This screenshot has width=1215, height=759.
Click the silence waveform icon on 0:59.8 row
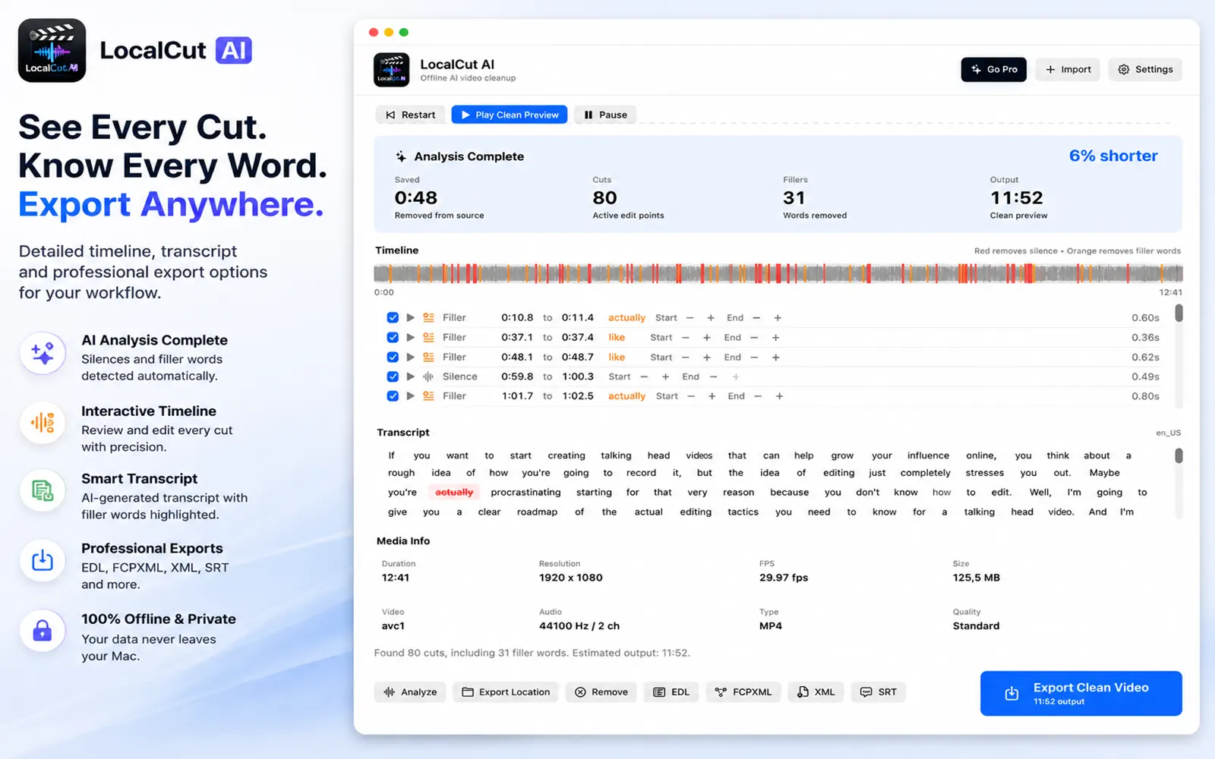point(429,376)
